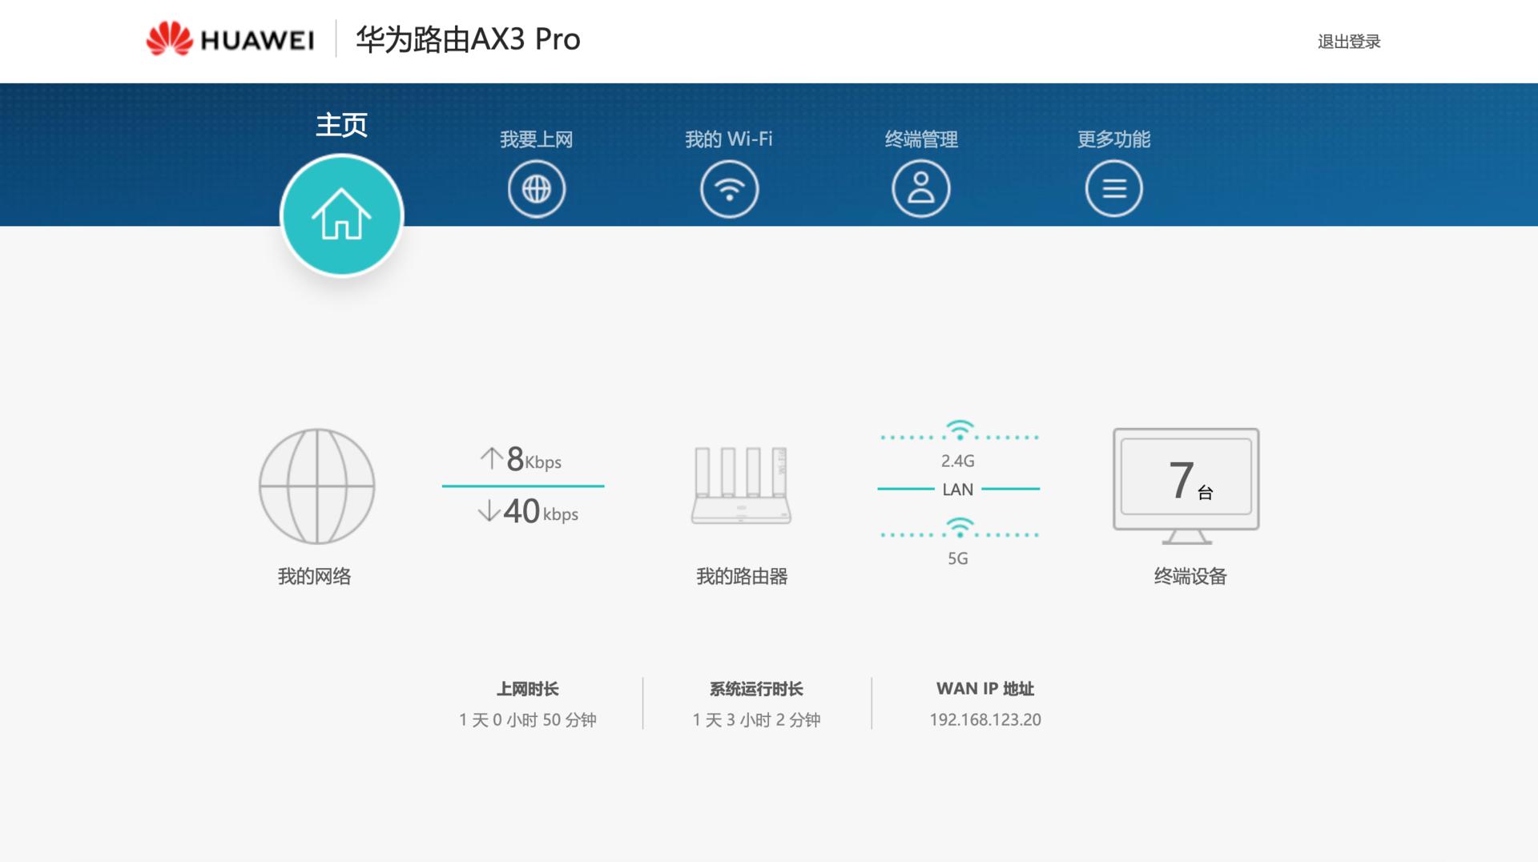This screenshot has height=862, width=1538.
Task: Open 我的 Wi-Fi settings icon
Action: point(727,187)
